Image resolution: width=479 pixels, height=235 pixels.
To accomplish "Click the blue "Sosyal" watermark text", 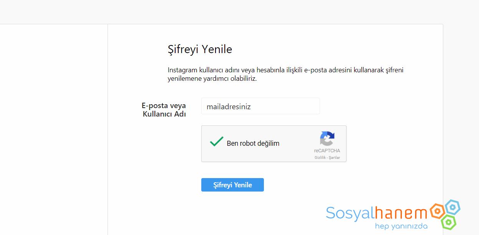I will point(350,213).
